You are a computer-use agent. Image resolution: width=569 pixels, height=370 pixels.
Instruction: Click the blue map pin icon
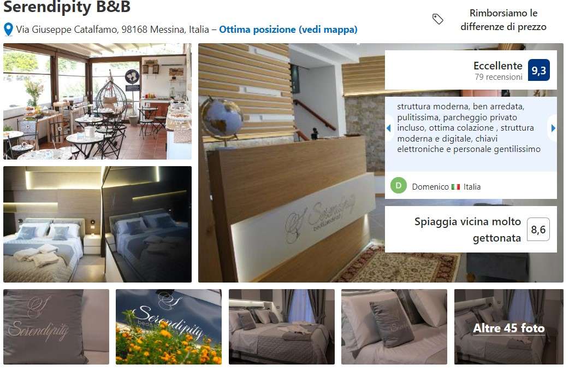click(x=8, y=30)
